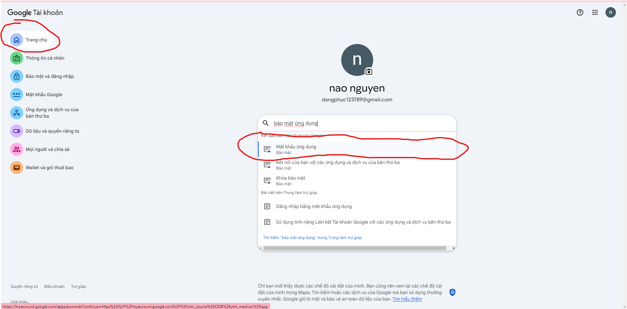Screen dimensions: 627x309
Task: Click the camera icon on profile picture
Action: [x=369, y=72]
